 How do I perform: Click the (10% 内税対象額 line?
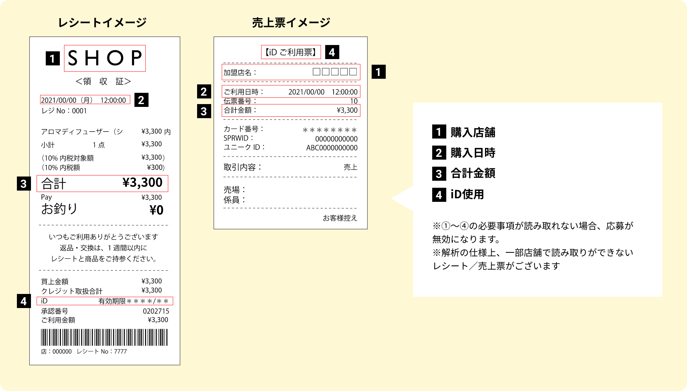[x=103, y=158]
